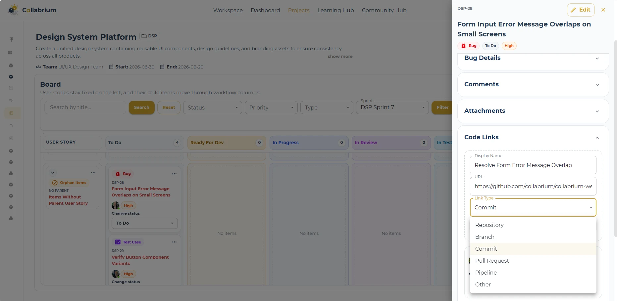
Task: Click the pin icon in the left sidebar
Action: (x=12, y=39)
